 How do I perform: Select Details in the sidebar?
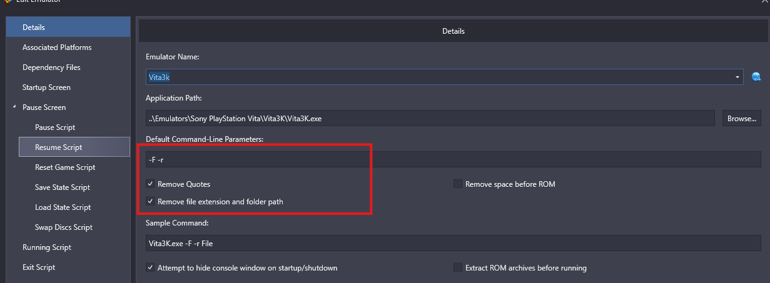pos(68,27)
